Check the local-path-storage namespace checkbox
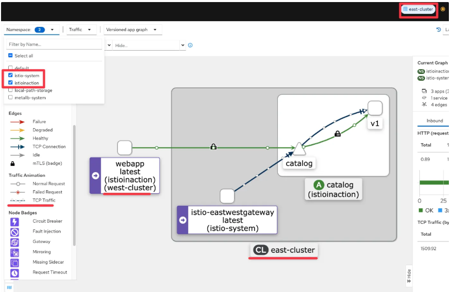 coord(10,90)
